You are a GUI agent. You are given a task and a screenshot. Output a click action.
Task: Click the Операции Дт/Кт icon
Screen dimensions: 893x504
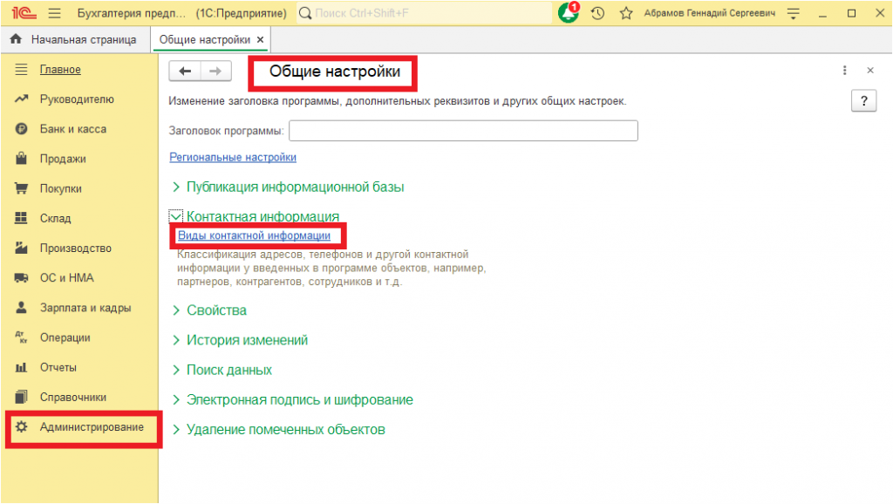[21, 337]
